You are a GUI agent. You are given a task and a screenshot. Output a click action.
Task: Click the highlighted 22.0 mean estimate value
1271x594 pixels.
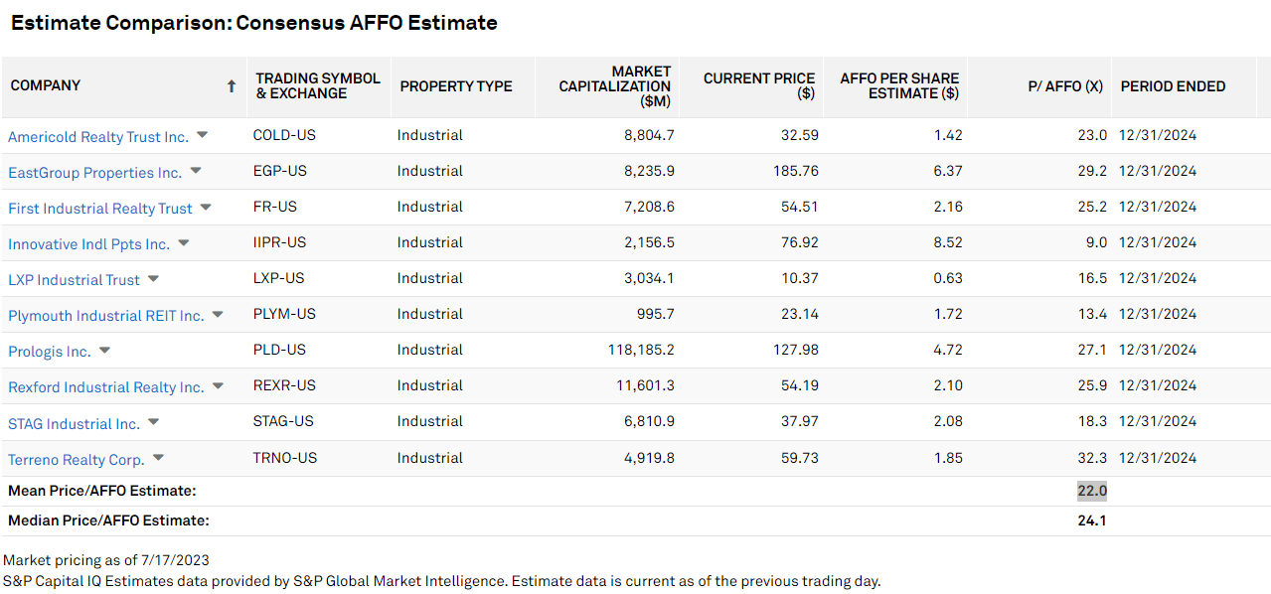(x=1091, y=491)
